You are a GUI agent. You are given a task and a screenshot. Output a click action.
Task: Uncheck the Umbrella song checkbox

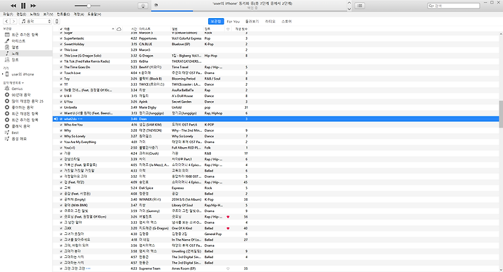61,107
